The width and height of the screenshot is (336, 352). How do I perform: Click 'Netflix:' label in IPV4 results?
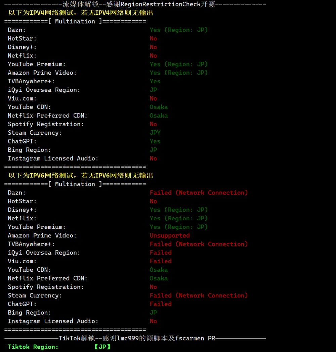tap(22, 56)
